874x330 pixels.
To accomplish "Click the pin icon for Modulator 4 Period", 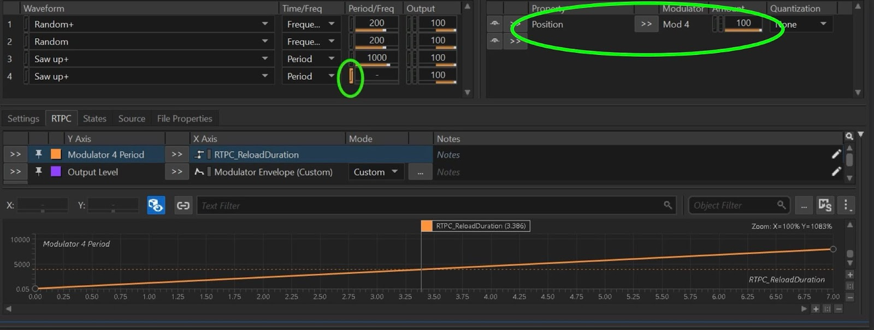I will (38, 154).
